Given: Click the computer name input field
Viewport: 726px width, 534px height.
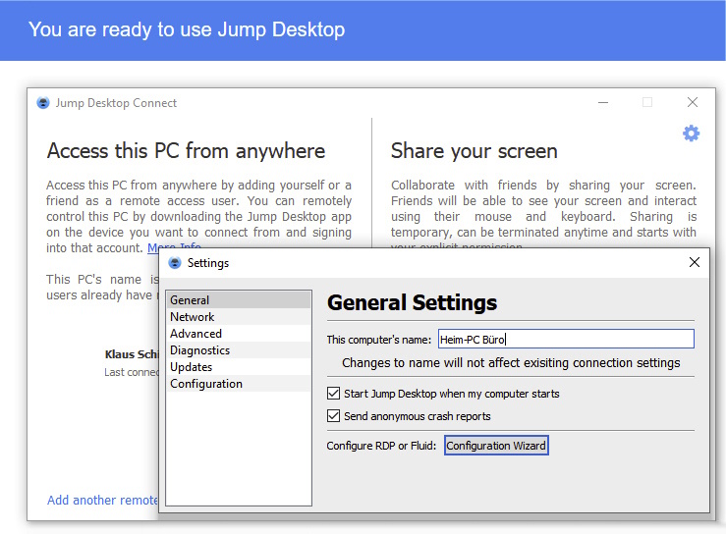Looking at the screenshot, I should [566, 339].
